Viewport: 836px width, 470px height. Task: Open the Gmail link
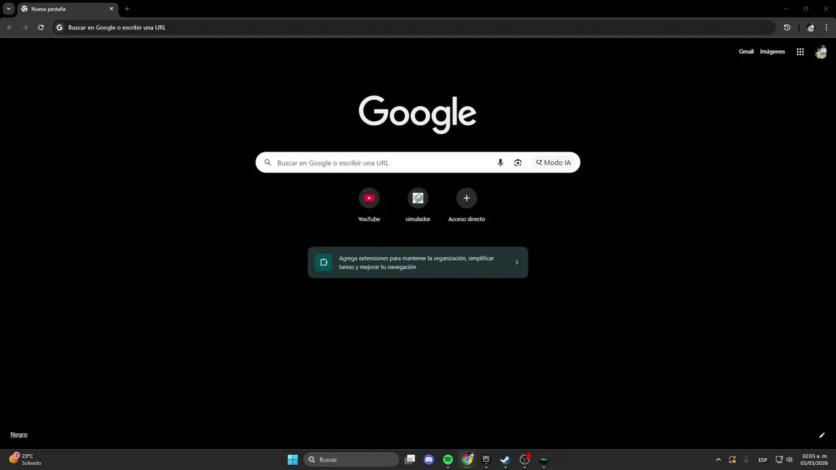click(746, 52)
